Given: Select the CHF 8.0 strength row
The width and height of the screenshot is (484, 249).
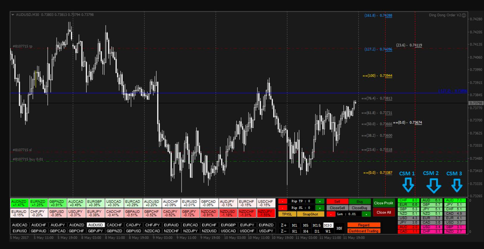Looking at the screenshot, I should pyautogui.click(x=408, y=200).
